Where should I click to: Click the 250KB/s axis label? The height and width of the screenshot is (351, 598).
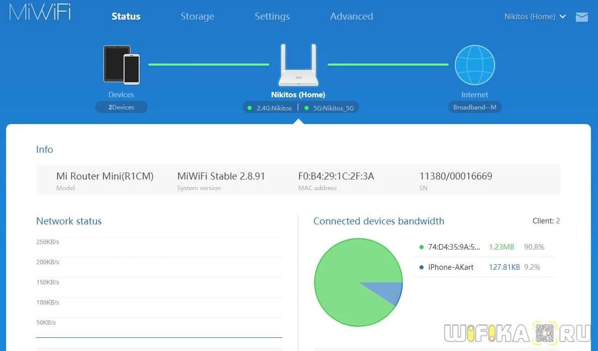48,242
